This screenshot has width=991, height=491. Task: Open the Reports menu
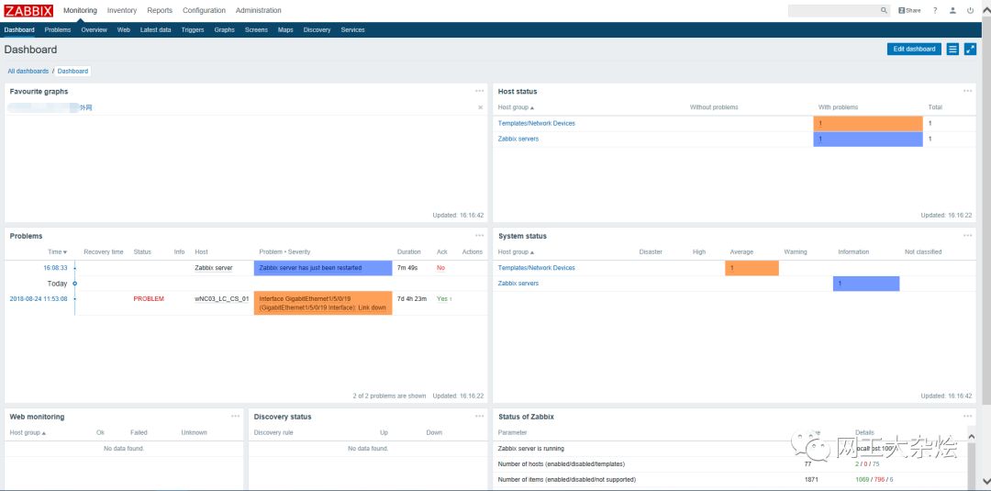(160, 11)
